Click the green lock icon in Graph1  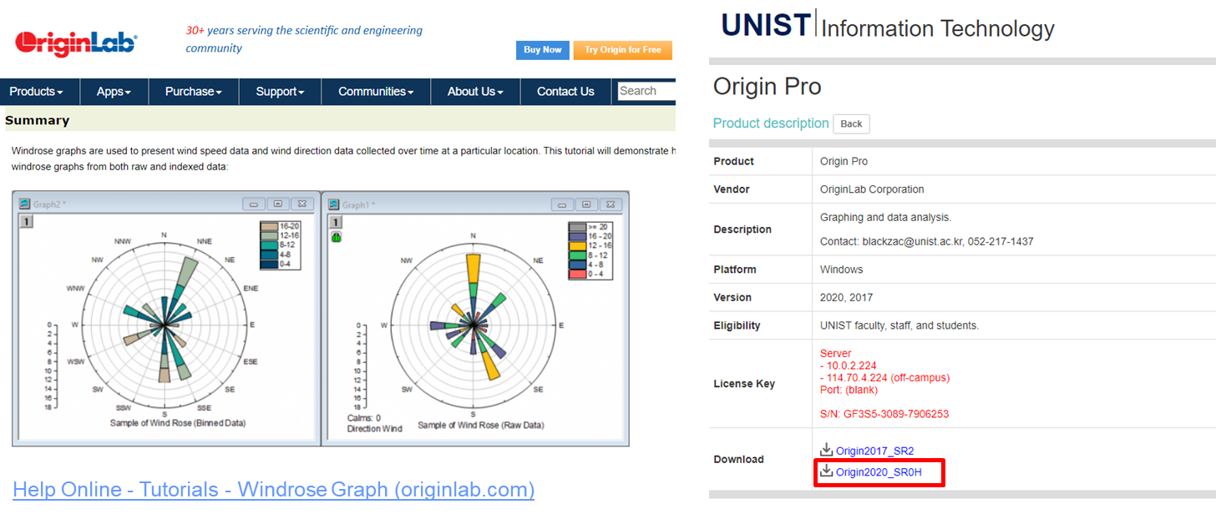pos(335,238)
